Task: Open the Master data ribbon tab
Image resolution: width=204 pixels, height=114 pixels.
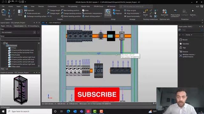Action: pyautogui.click(x=85, y=6)
